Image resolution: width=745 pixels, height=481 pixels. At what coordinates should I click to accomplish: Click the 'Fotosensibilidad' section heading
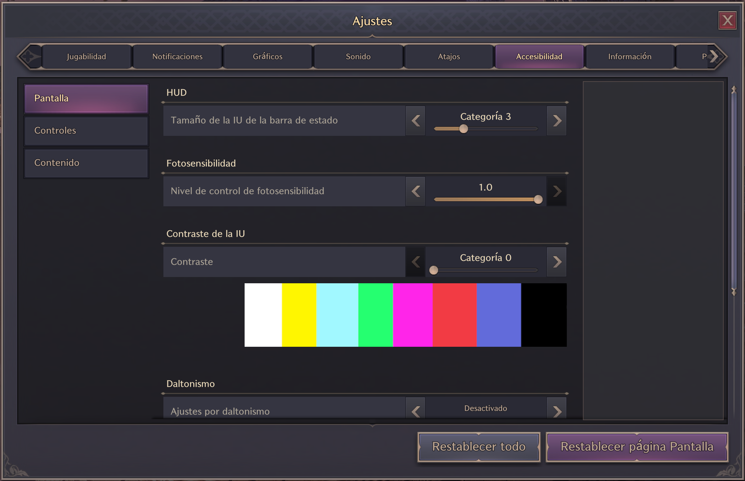pyautogui.click(x=201, y=163)
